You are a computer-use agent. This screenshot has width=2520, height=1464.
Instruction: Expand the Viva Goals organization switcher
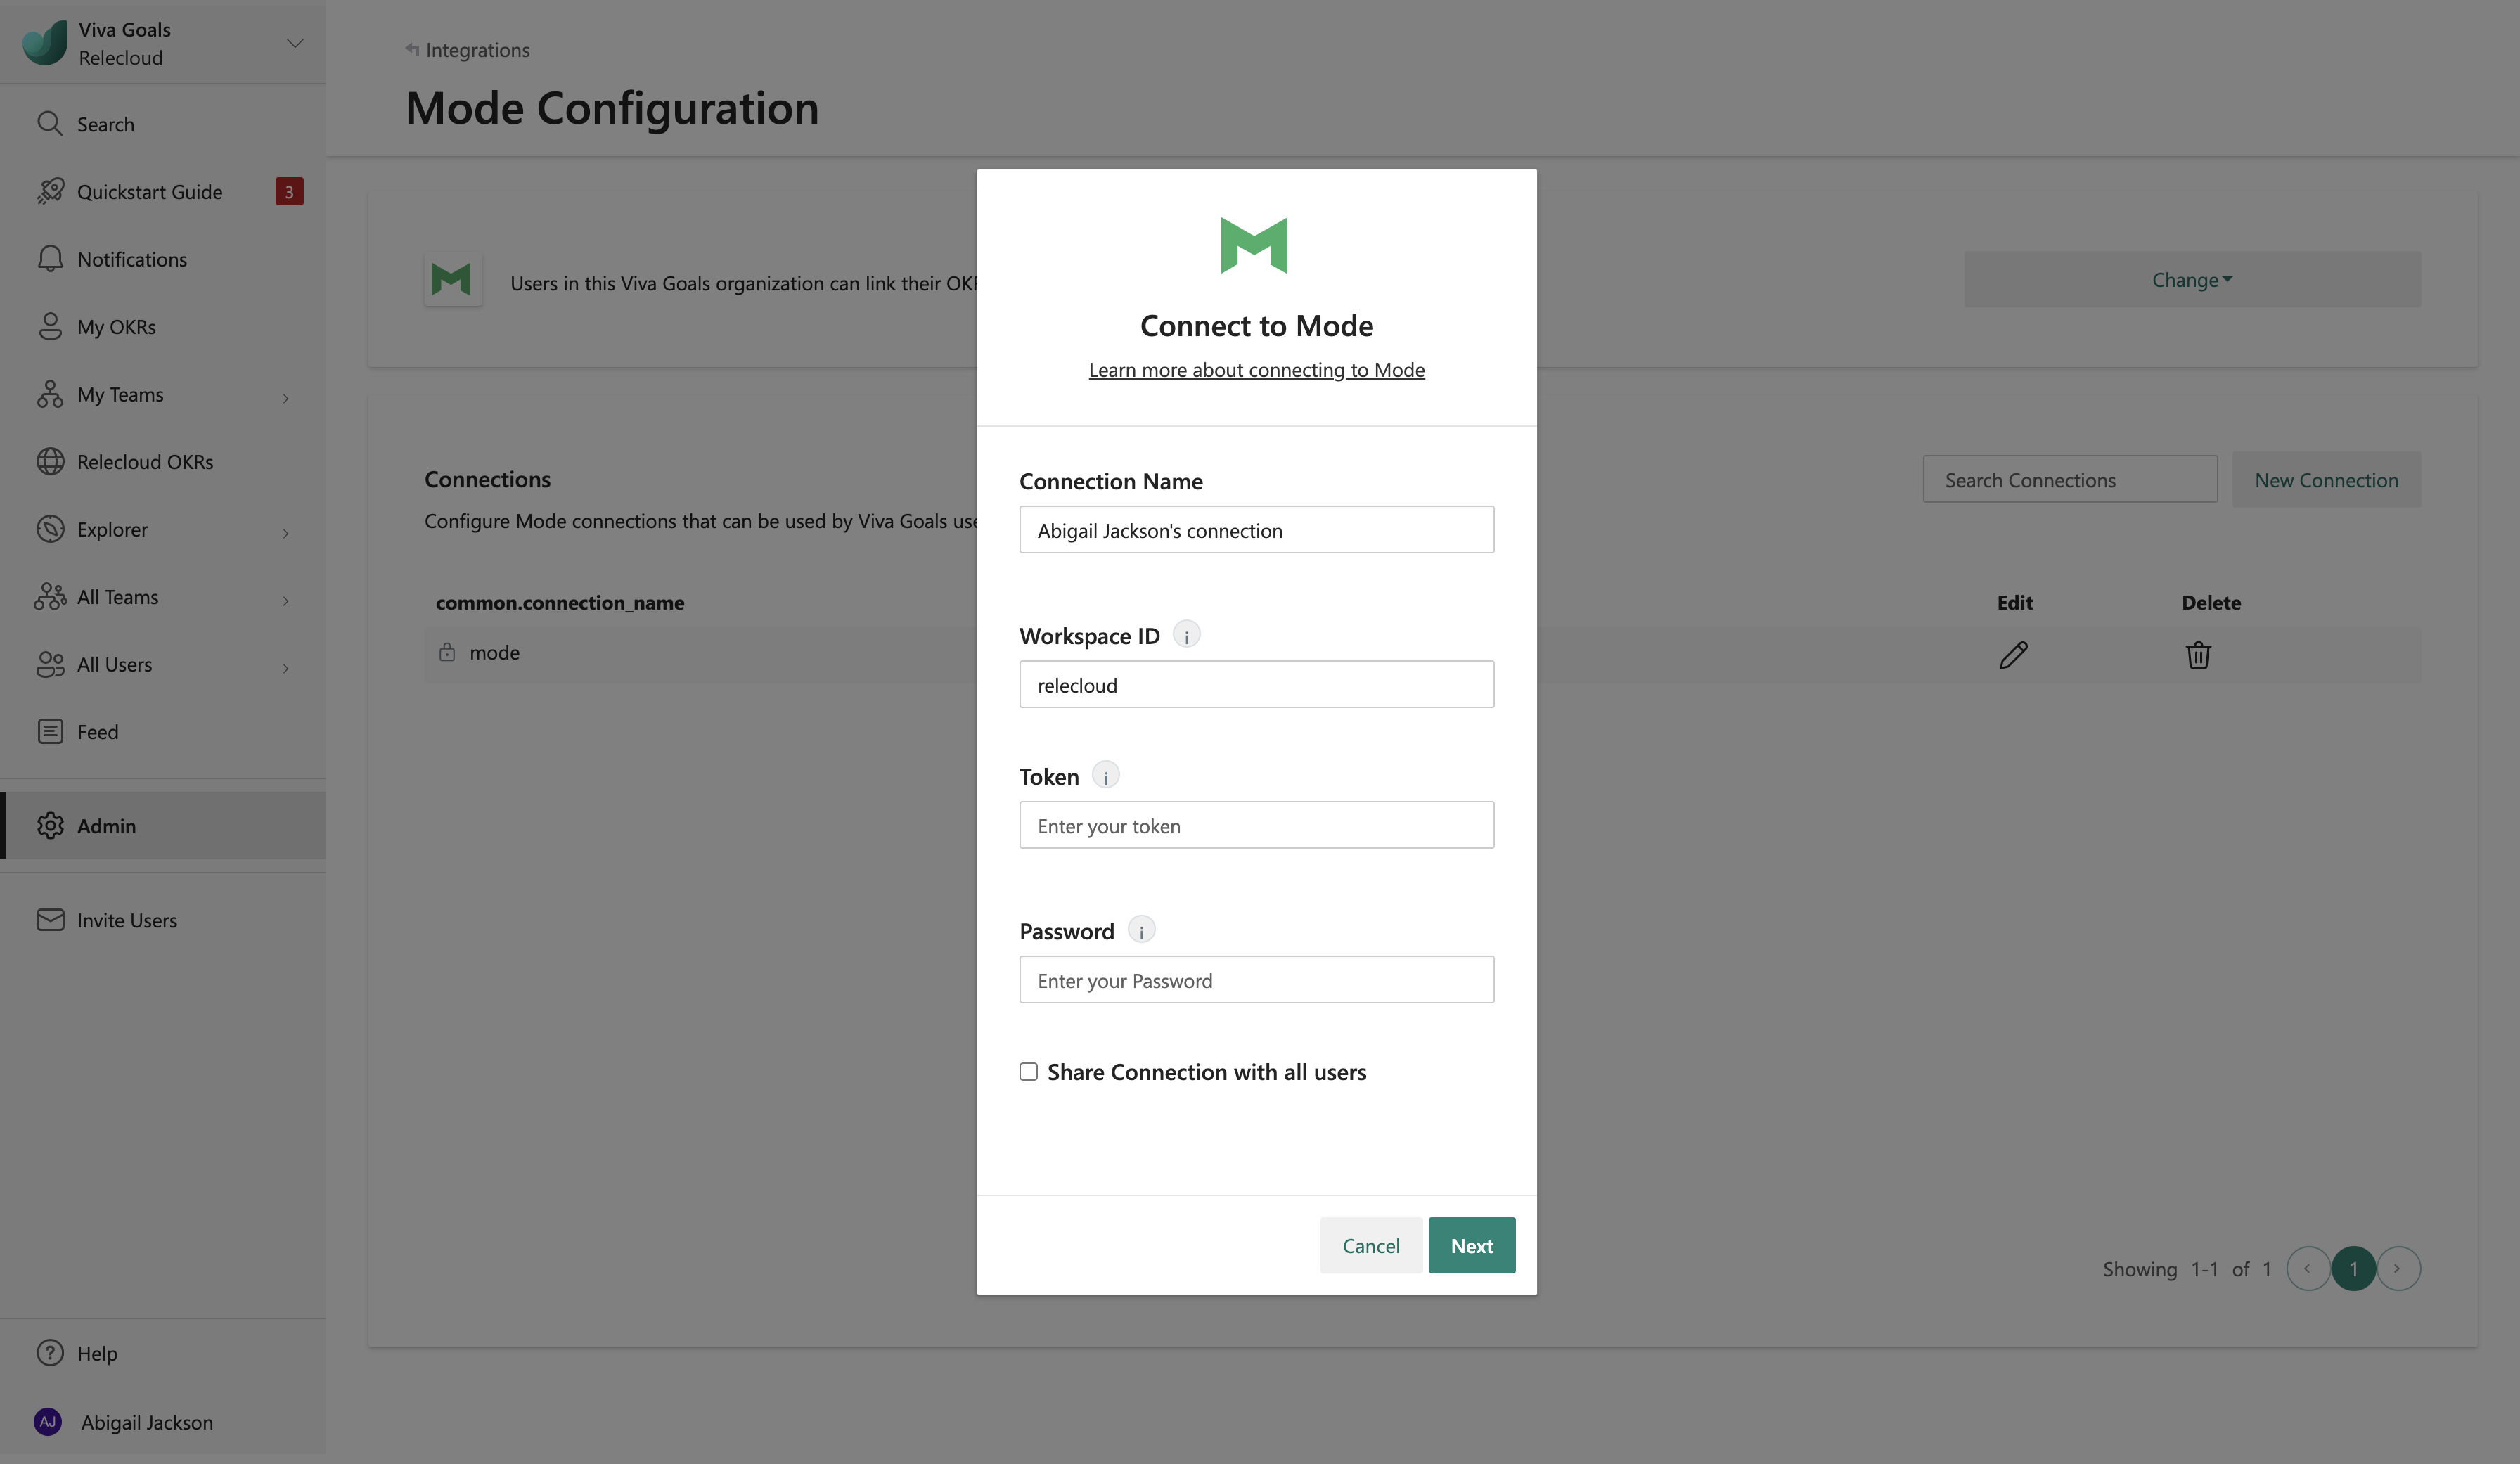pos(294,43)
